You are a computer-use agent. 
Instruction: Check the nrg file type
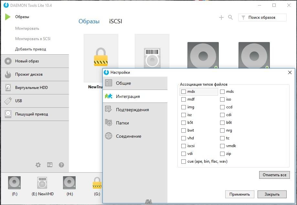(222, 131)
